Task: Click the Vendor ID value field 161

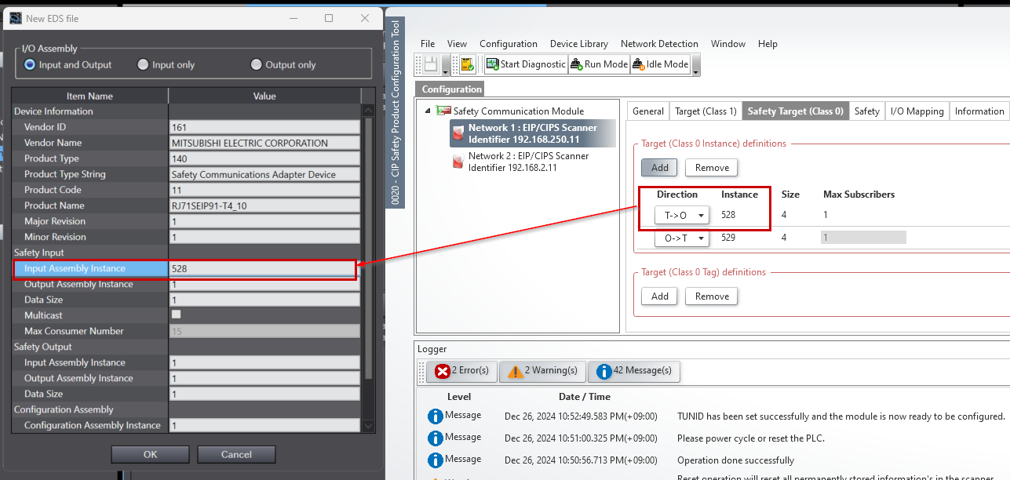Action: [x=264, y=127]
